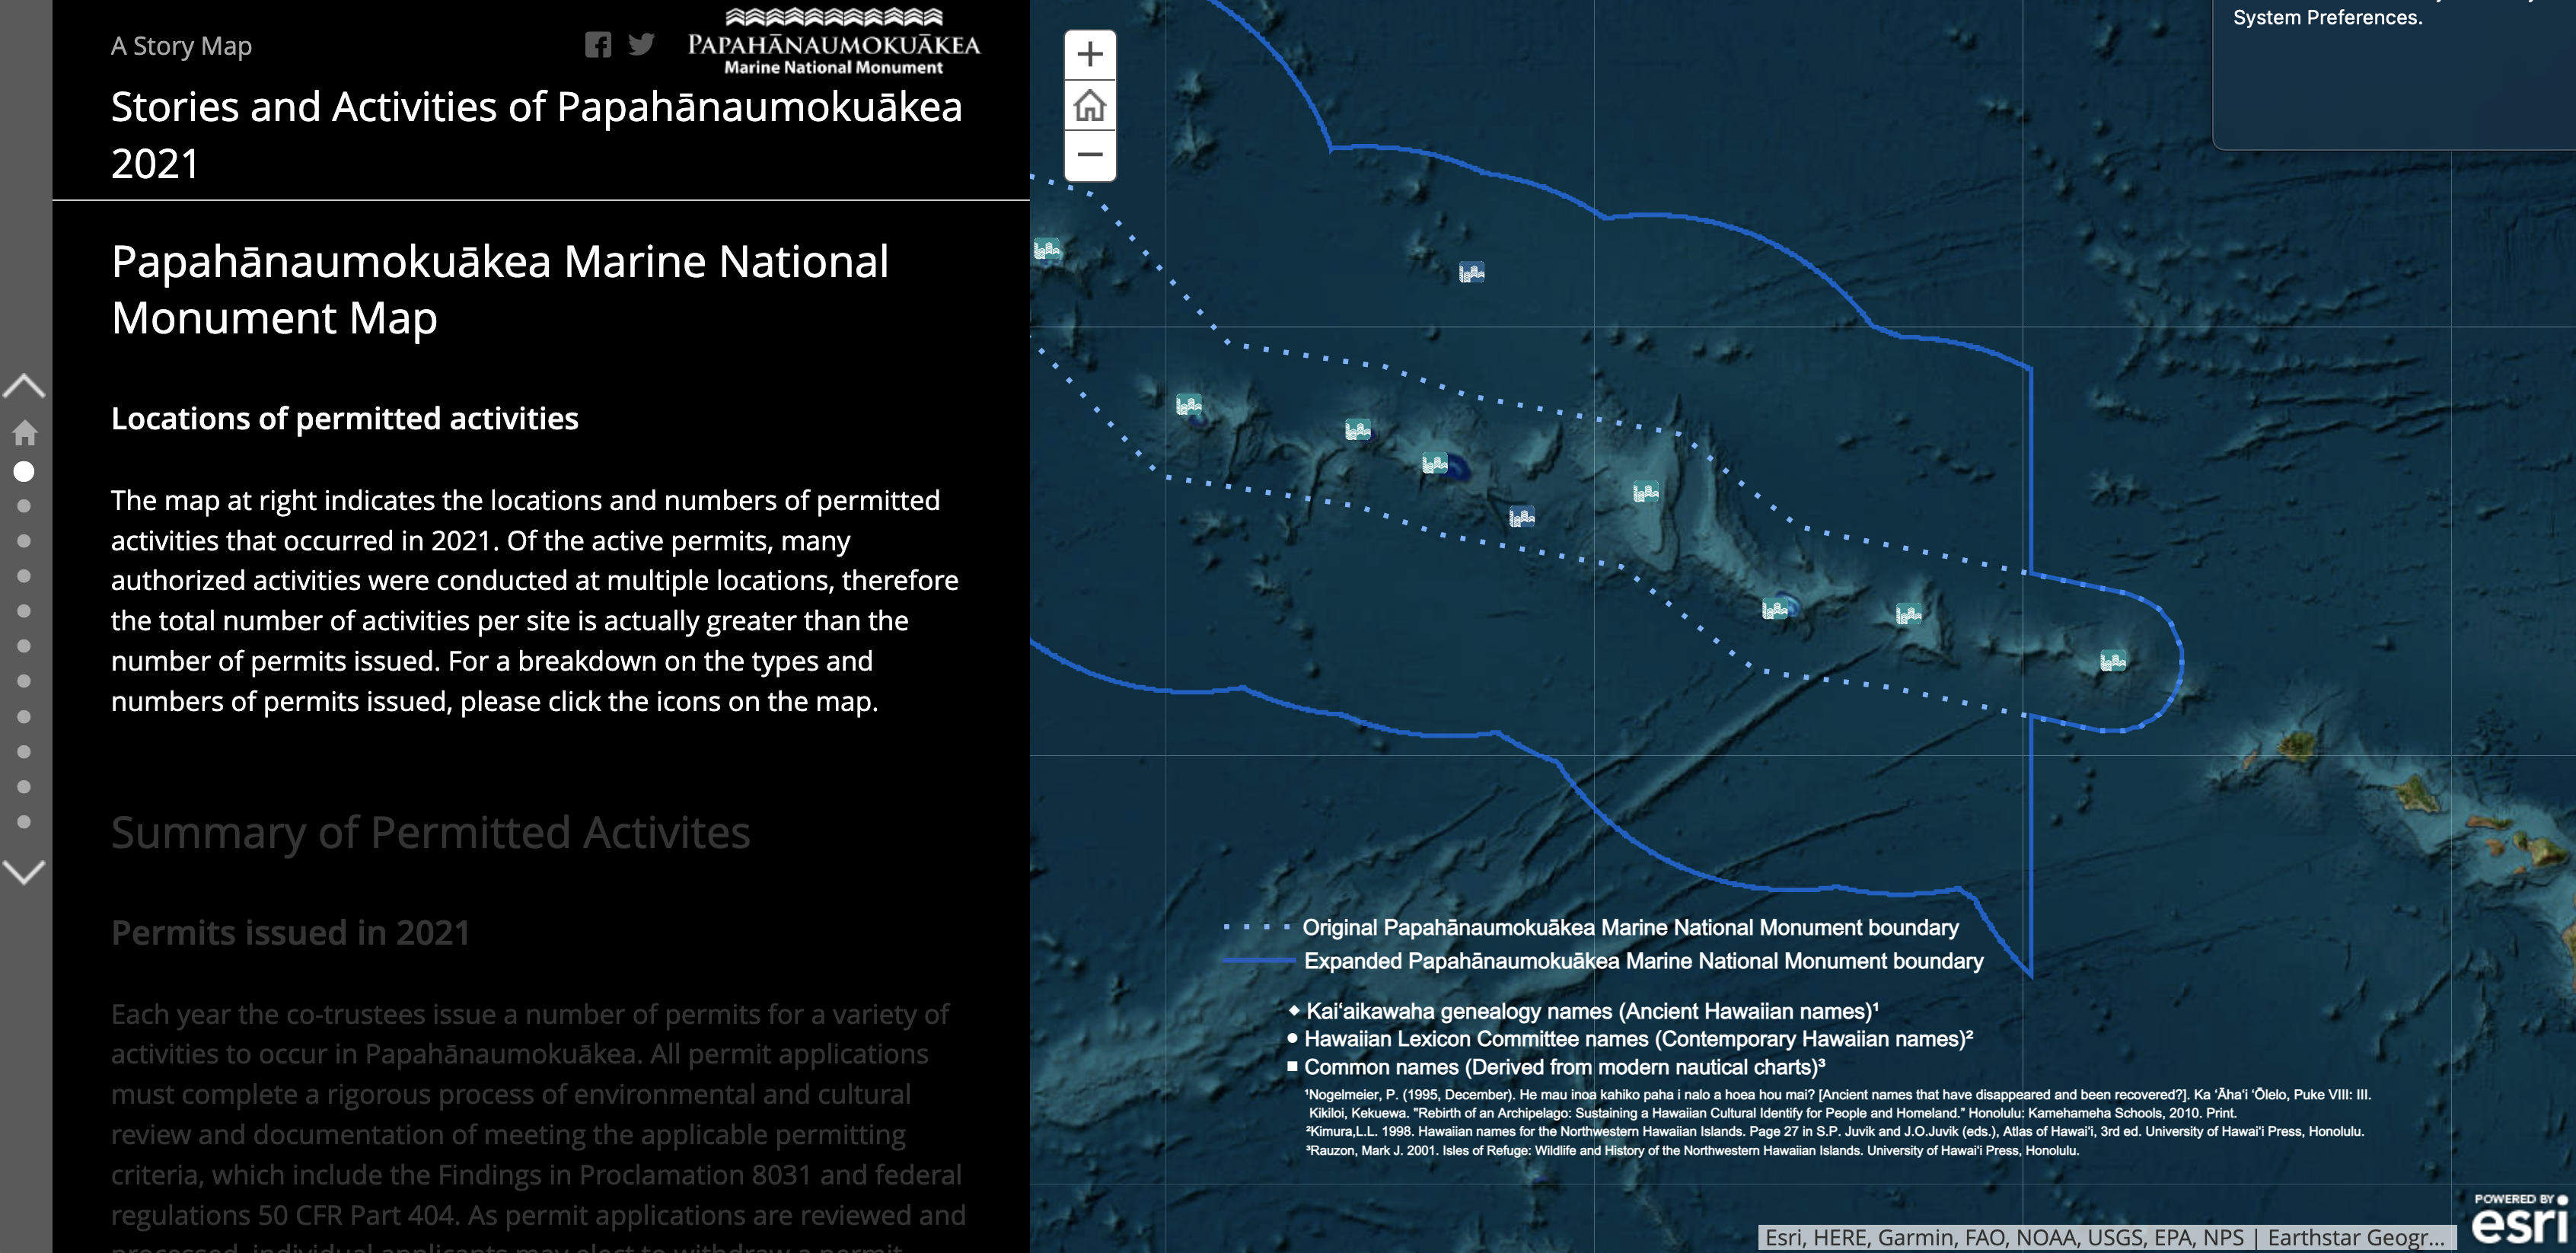Reset map to default extent with home icon
Image resolution: width=2576 pixels, height=1253 pixels.
[x=1089, y=105]
